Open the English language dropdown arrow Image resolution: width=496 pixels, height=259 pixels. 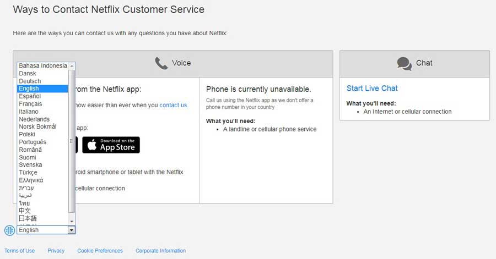click(x=72, y=230)
